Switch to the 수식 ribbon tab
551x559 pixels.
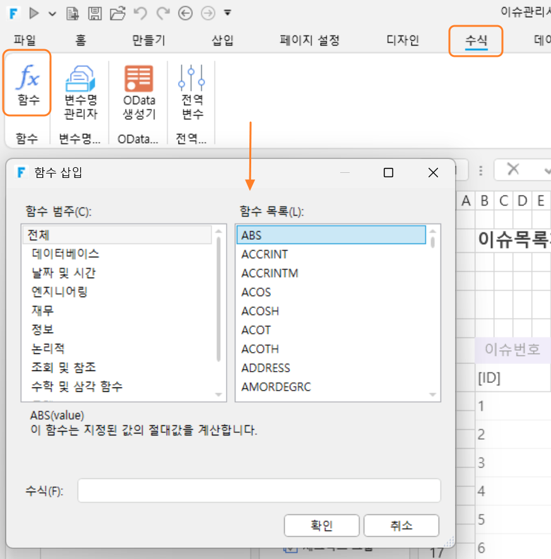click(476, 40)
